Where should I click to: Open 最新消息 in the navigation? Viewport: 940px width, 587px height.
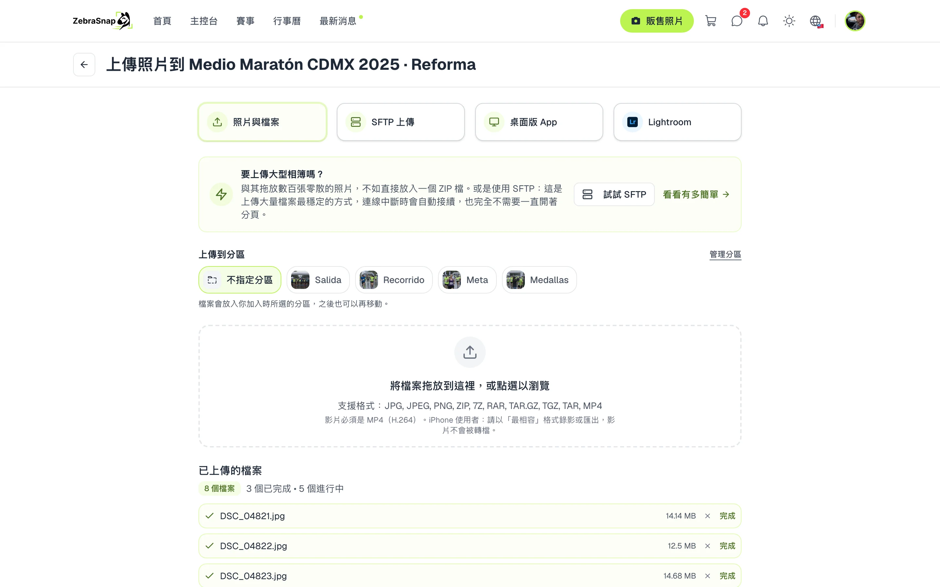pyautogui.click(x=337, y=21)
